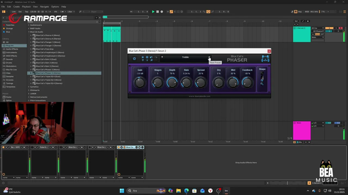Toggle the Automation Arm button

(x=171, y=12)
